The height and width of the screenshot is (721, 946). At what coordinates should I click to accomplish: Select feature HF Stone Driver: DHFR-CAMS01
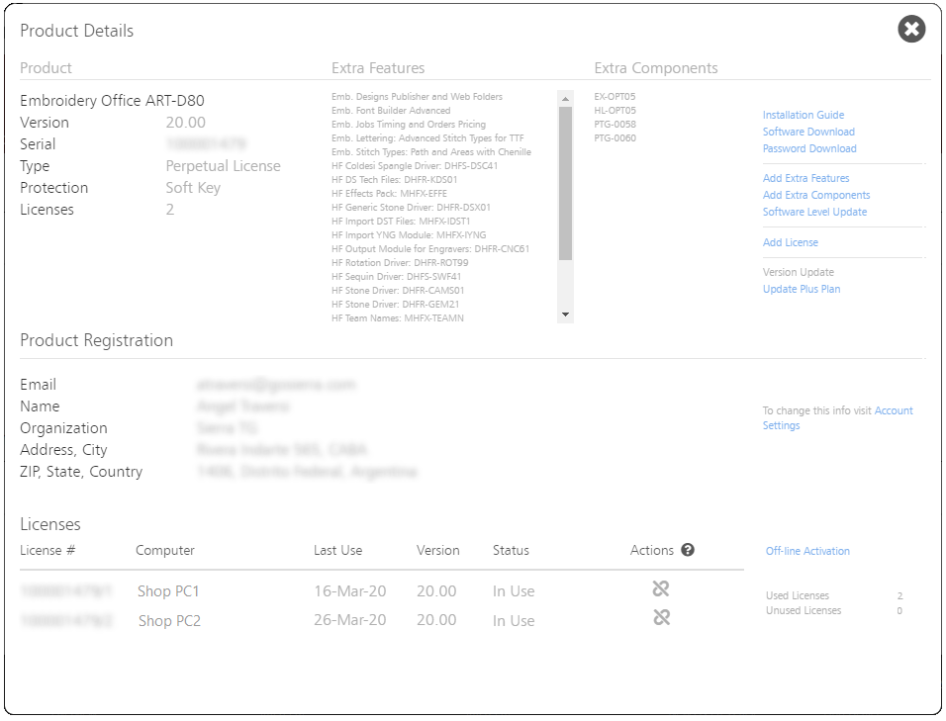tap(398, 291)
